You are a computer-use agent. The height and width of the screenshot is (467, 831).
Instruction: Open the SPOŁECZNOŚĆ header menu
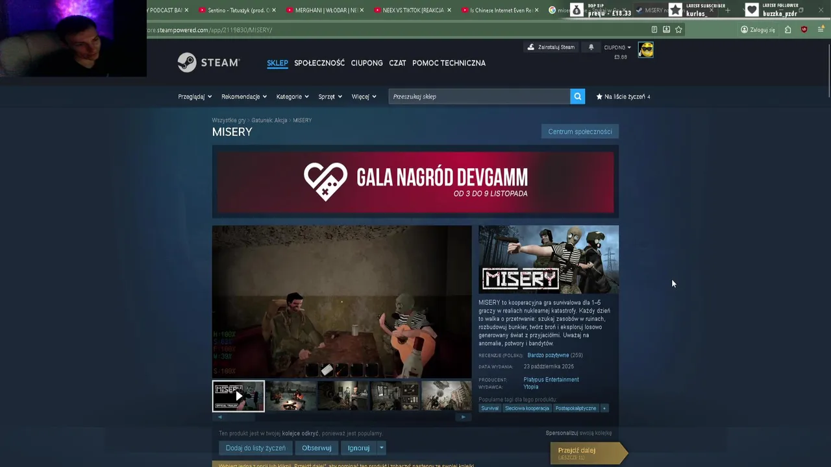tap(319, 63)
